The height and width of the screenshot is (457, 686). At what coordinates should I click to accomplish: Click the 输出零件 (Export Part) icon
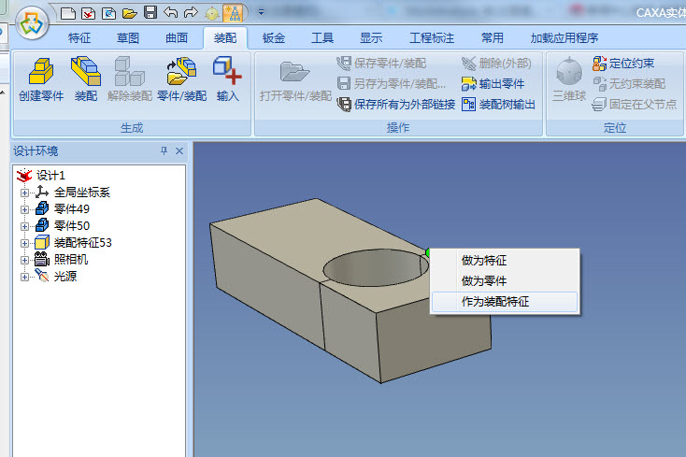click(499, 84)
